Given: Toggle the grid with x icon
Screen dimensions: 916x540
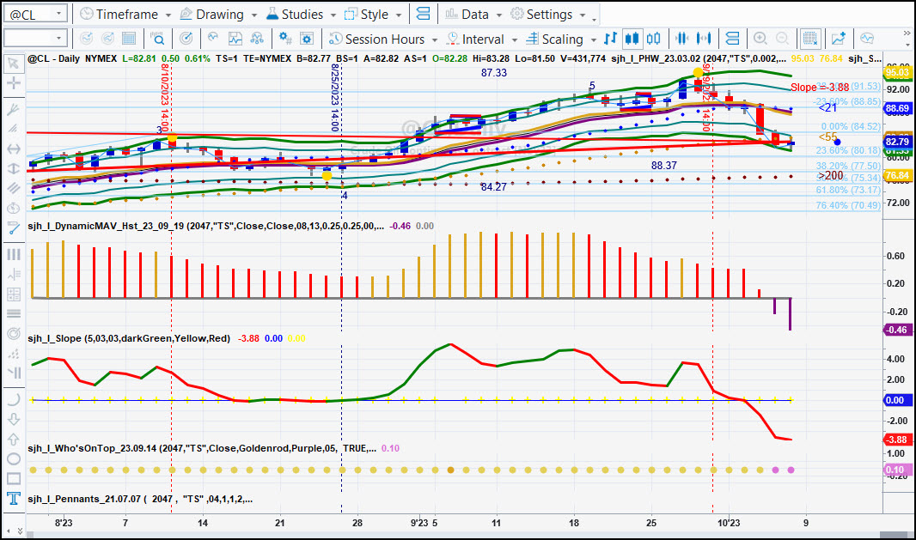Looking at the screenshot, I should point(810,39).
